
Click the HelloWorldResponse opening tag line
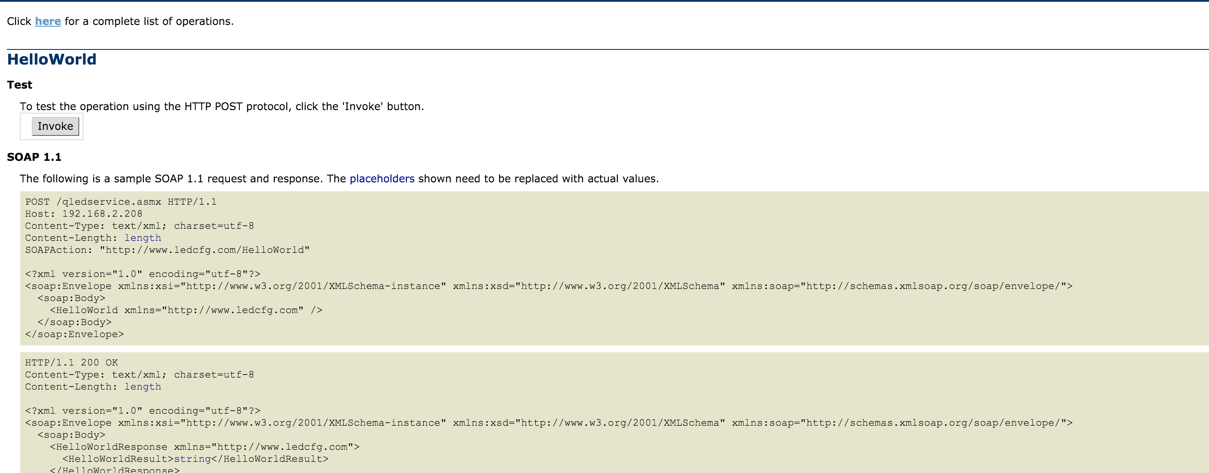click(205, 447)
